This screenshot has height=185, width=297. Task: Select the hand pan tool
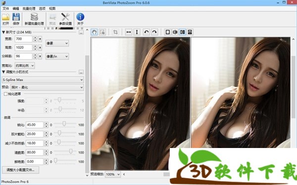pos(94,32)
